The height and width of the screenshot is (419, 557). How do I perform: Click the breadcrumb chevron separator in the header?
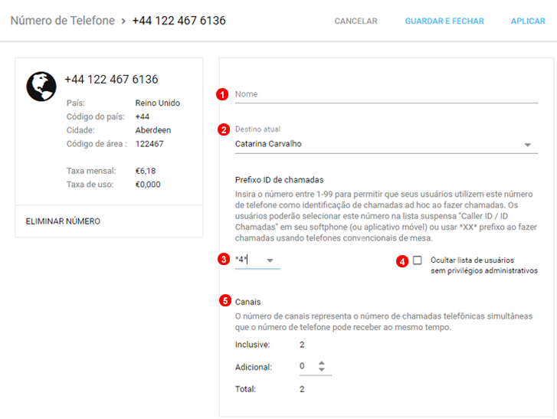point(123,21)
